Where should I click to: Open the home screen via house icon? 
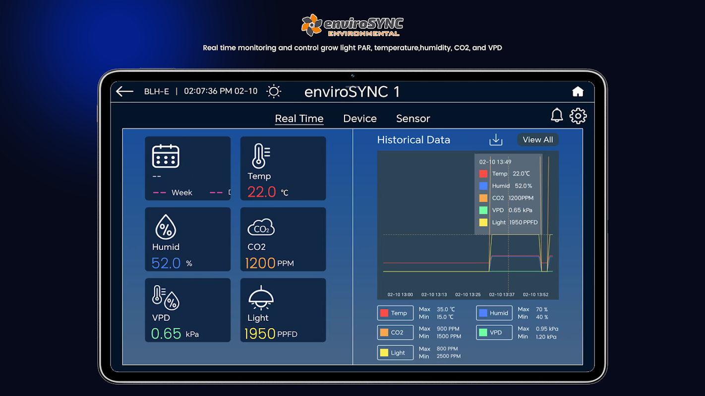point(578,92)
